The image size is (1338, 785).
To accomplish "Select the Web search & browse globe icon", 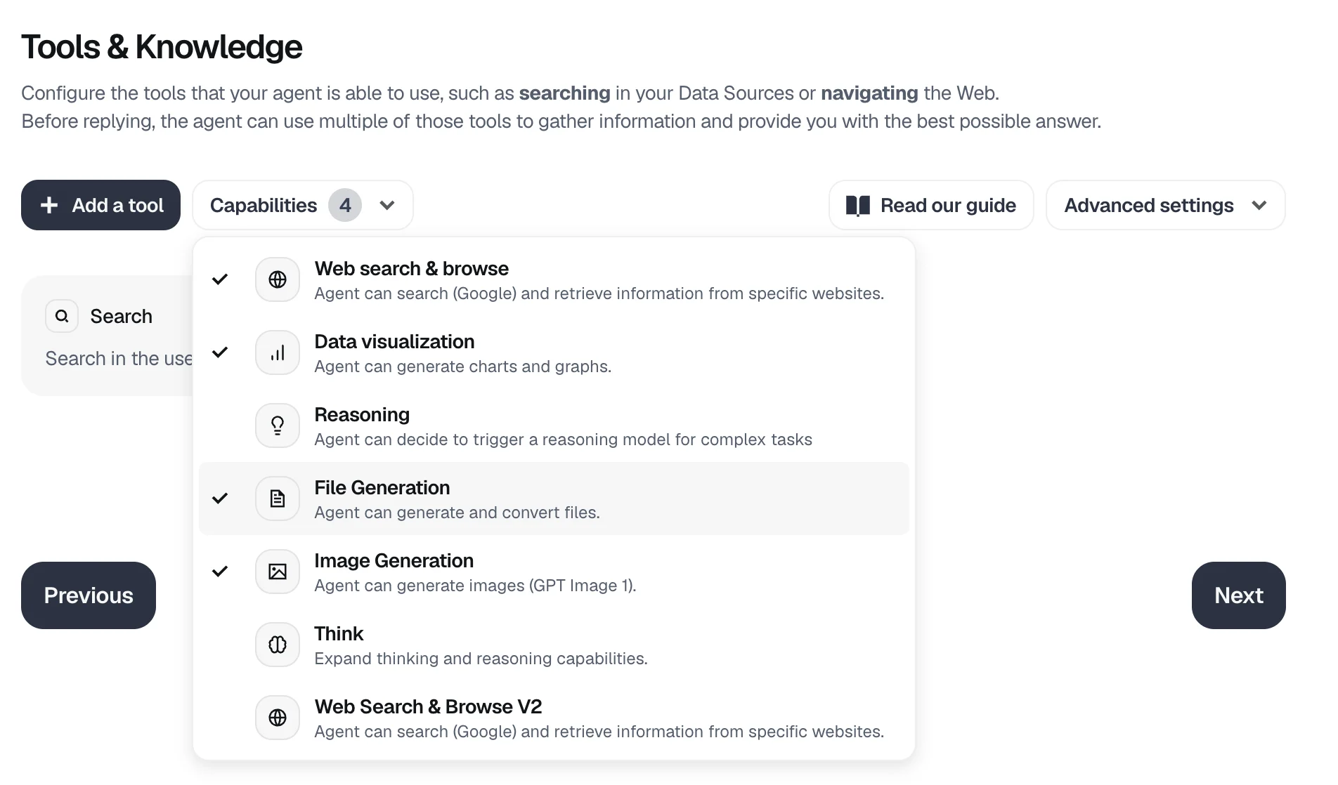I will [x=277, y=279].
